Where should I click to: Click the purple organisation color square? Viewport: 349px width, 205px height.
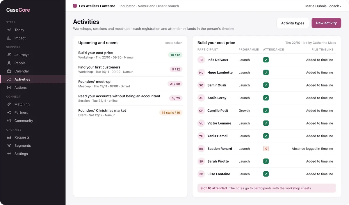75,6
